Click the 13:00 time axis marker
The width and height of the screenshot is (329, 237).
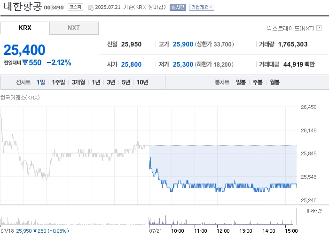click(246, 231)
